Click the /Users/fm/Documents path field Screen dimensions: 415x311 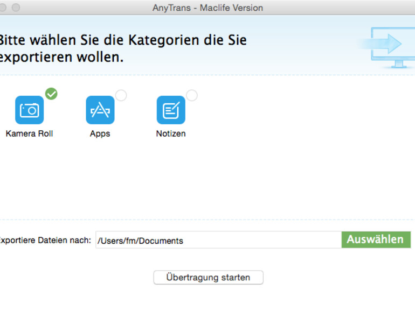(x=219, y=239)
